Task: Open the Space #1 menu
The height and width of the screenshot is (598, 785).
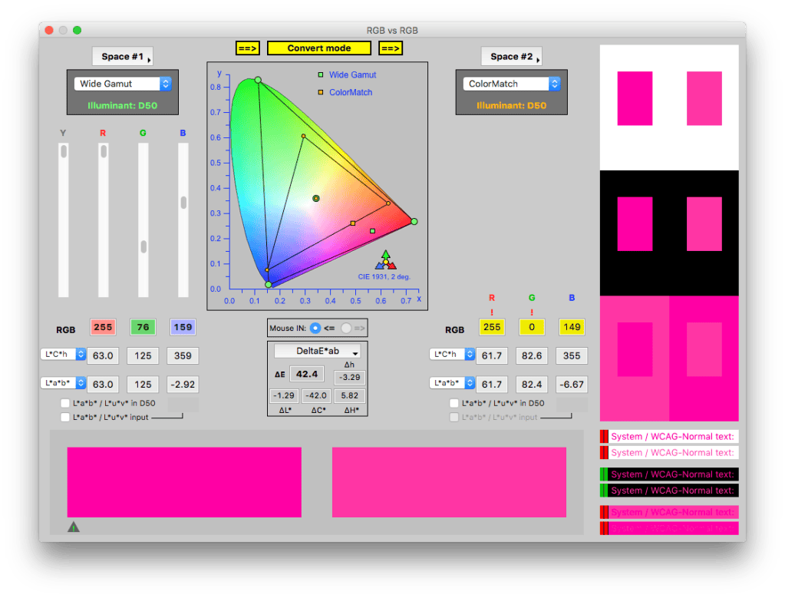Action: (x=123, y=57)
